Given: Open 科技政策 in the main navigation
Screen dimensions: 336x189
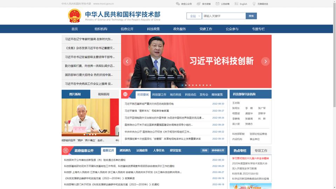Looking at the screenshot, I should click(153, 29).
